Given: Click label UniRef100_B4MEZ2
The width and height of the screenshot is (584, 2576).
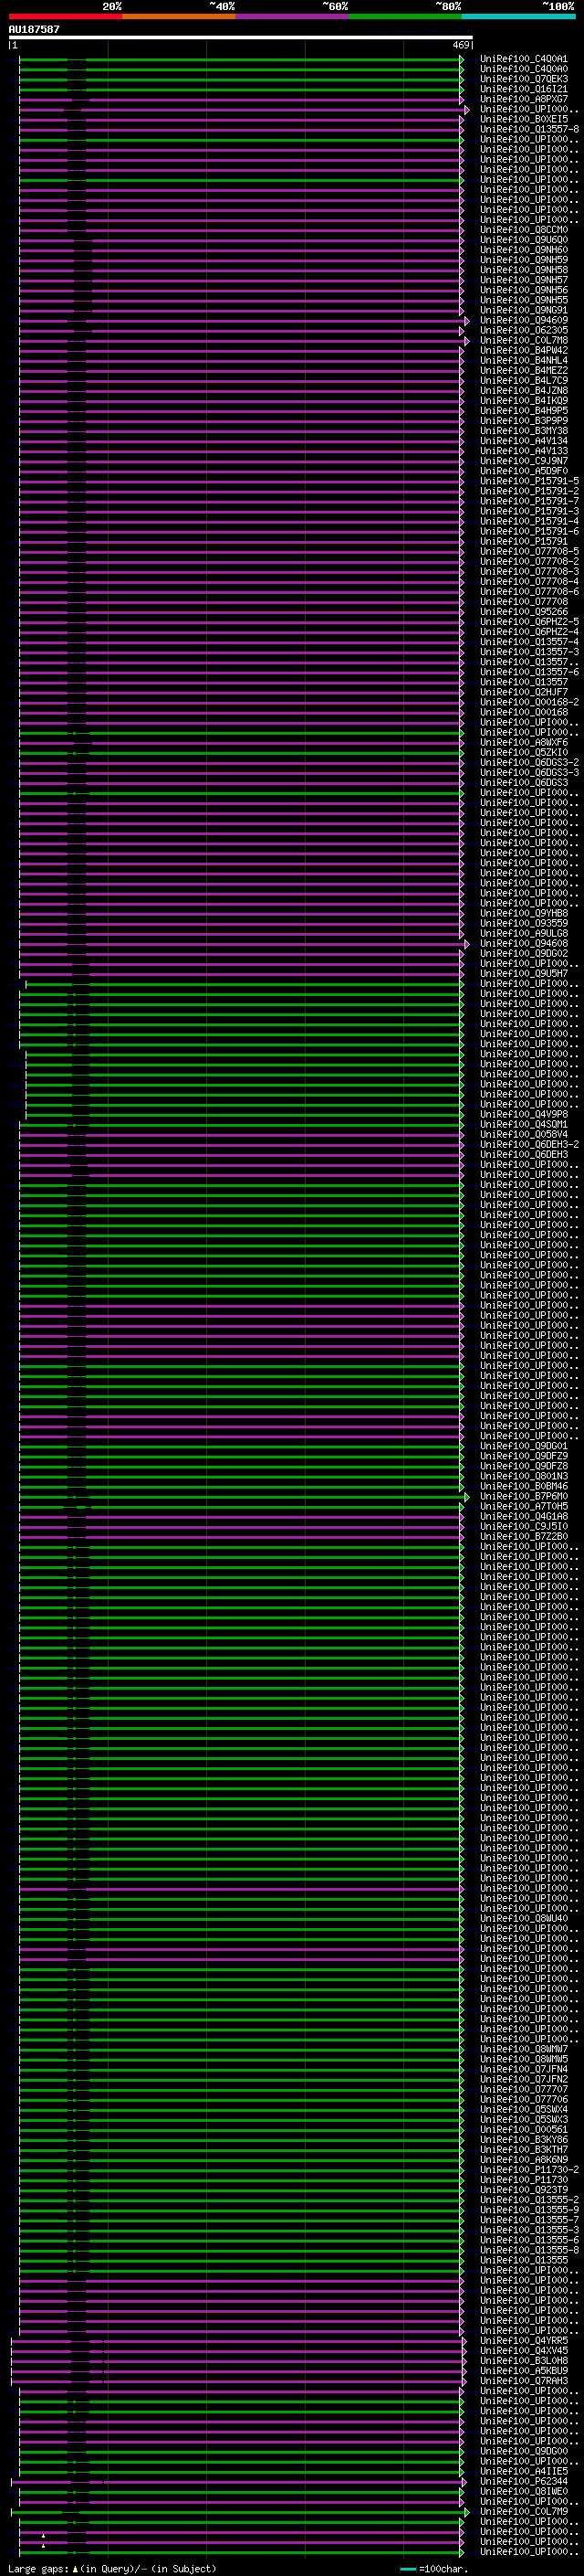Looking at the screenshot, I should (524, 370).
